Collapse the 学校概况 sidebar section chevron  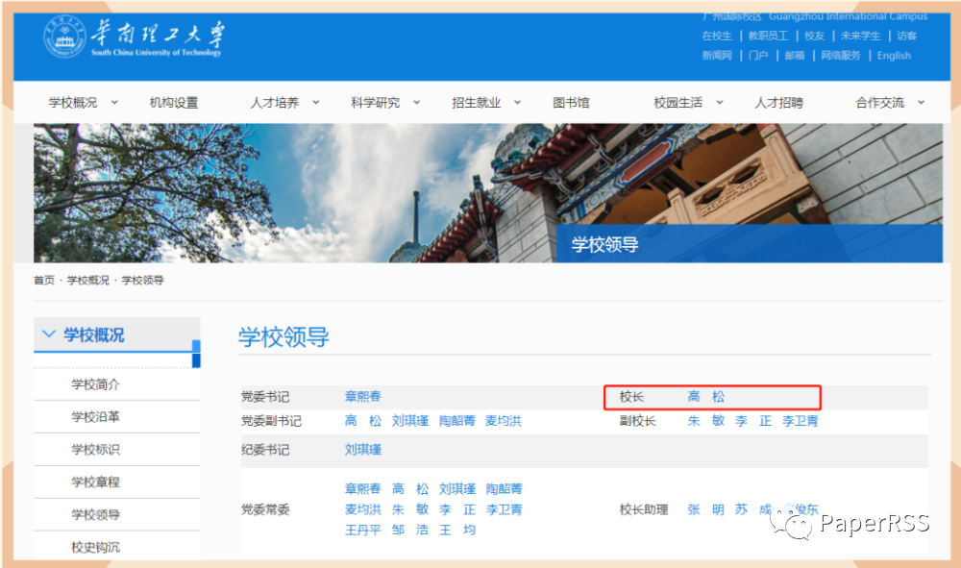(x=49, y=334)
